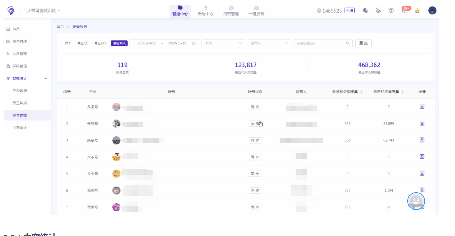Screen dimensions: 455x236
Task: Open the 平台 dropdown filter
Action: point(223,43)
